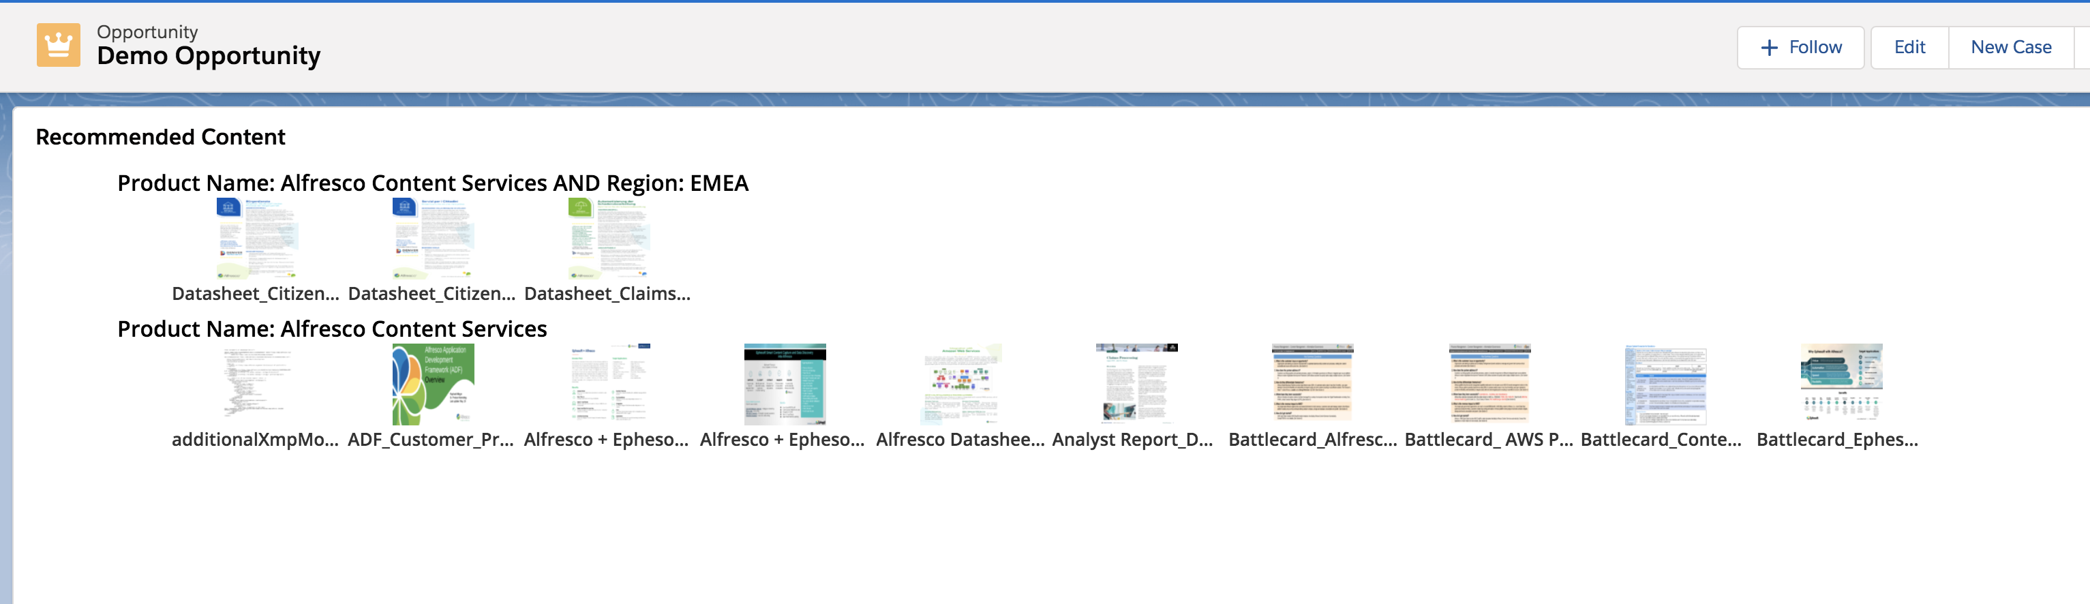Image resolution: width=2090 pixels, height=604 pixels.
Task: Click the plus icon on Follow button
Action: pos(1769,48)
